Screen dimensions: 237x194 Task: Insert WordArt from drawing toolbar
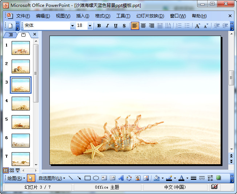coord(121,178)
